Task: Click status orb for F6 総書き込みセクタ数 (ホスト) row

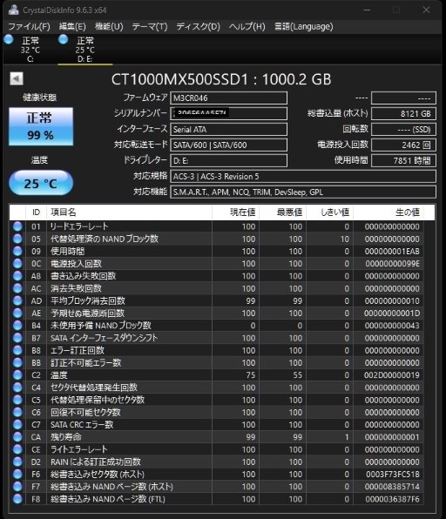Action: 17,475
